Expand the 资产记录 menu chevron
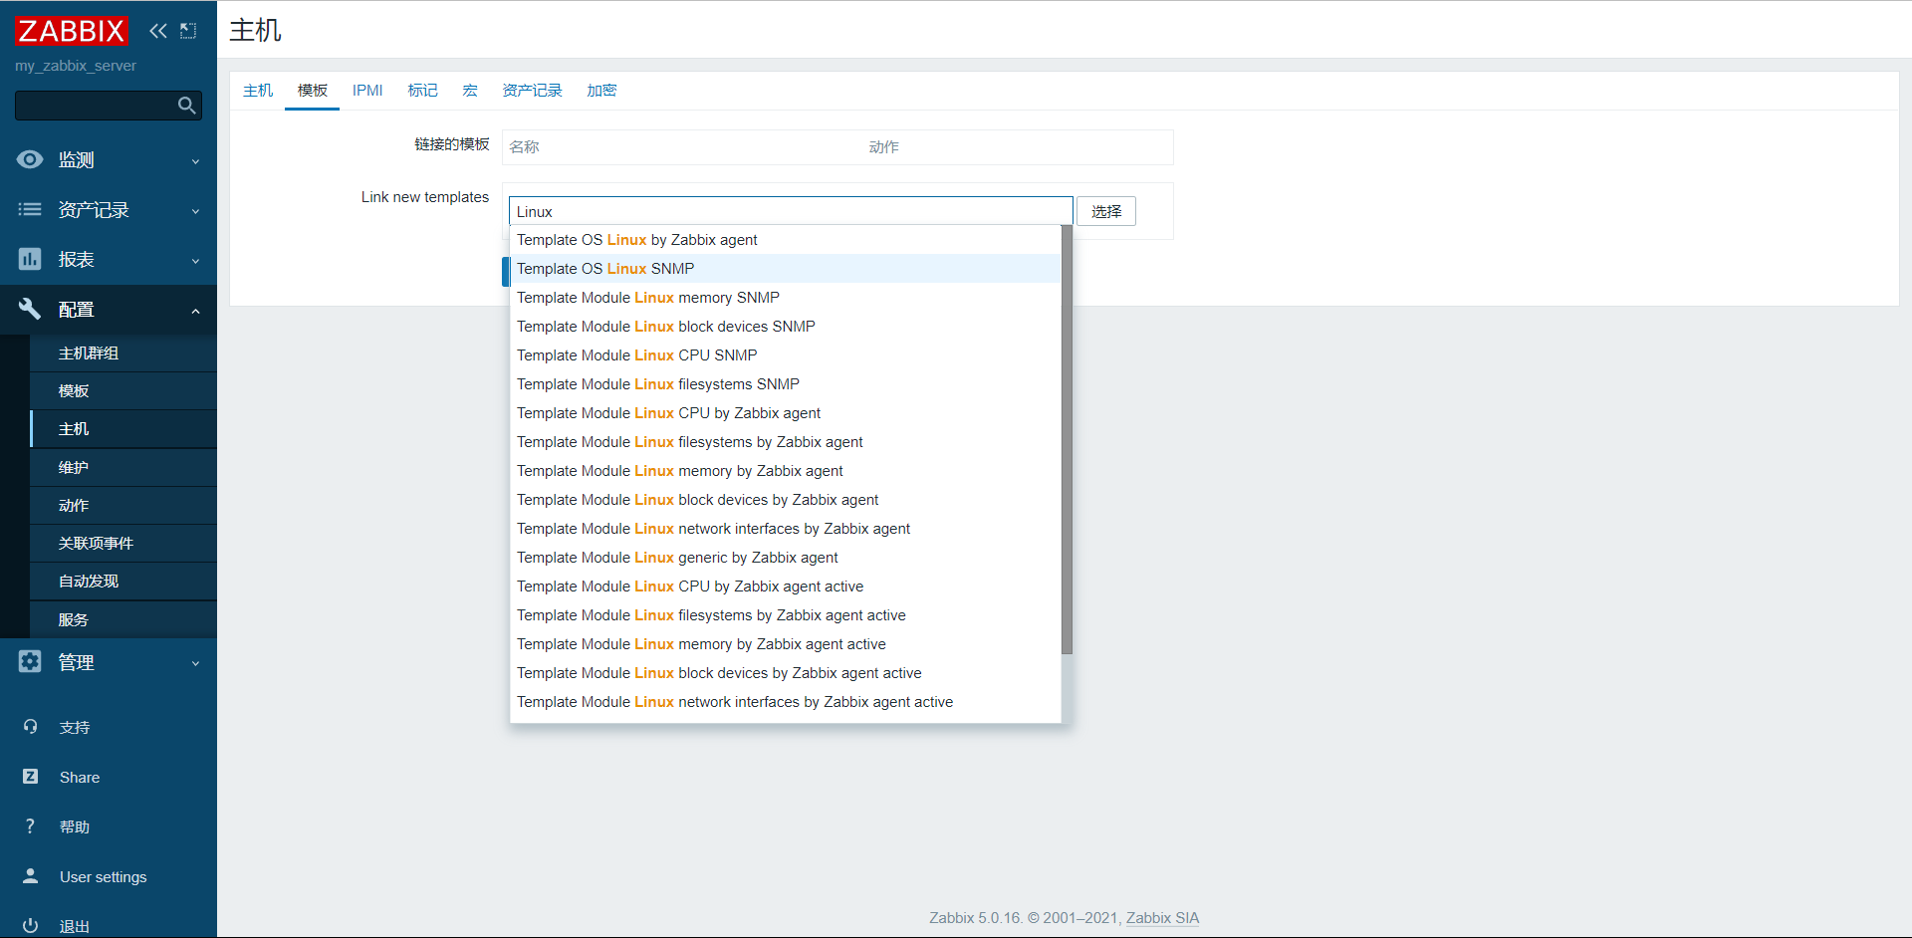Screen dimensions: 1912x938 coord(195,210)
